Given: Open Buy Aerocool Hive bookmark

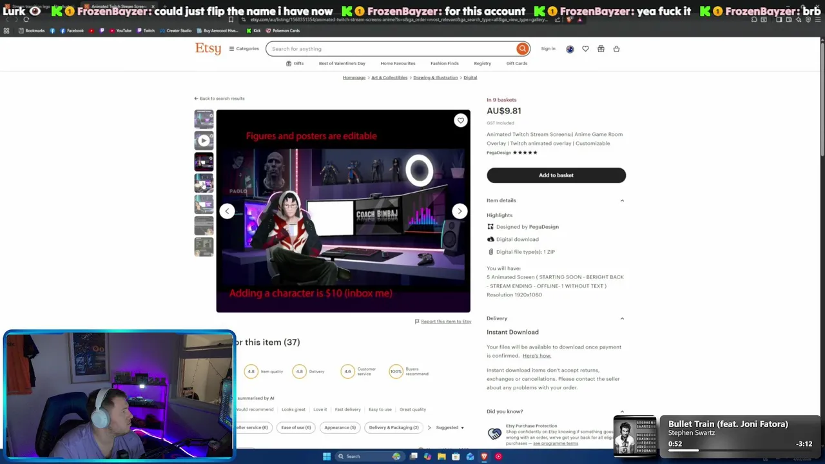Looking at the screenshot, I should (217, 30).
